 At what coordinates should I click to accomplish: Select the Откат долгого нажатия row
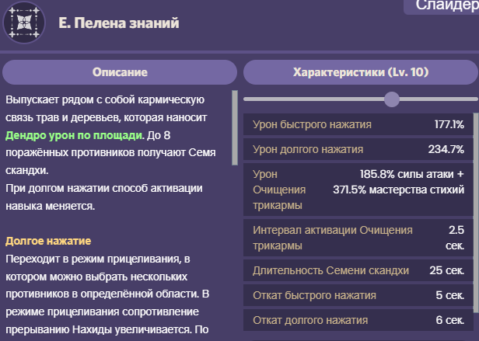click(x=358, y=320)
